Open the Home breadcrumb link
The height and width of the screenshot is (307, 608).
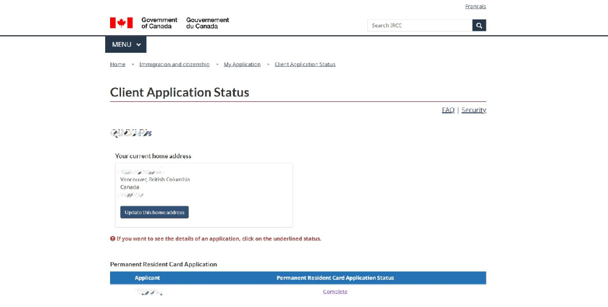(117, 64)
